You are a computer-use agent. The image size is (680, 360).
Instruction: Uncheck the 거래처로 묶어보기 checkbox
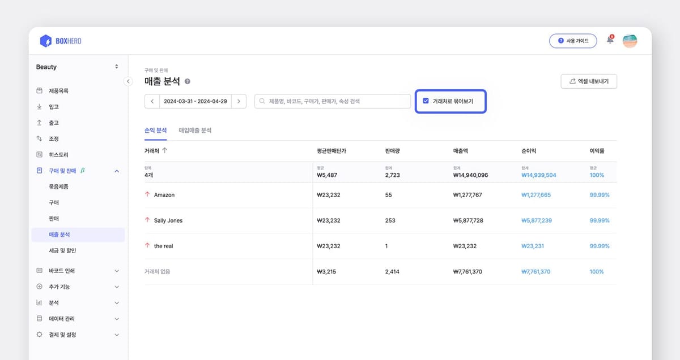click(425, 101)
